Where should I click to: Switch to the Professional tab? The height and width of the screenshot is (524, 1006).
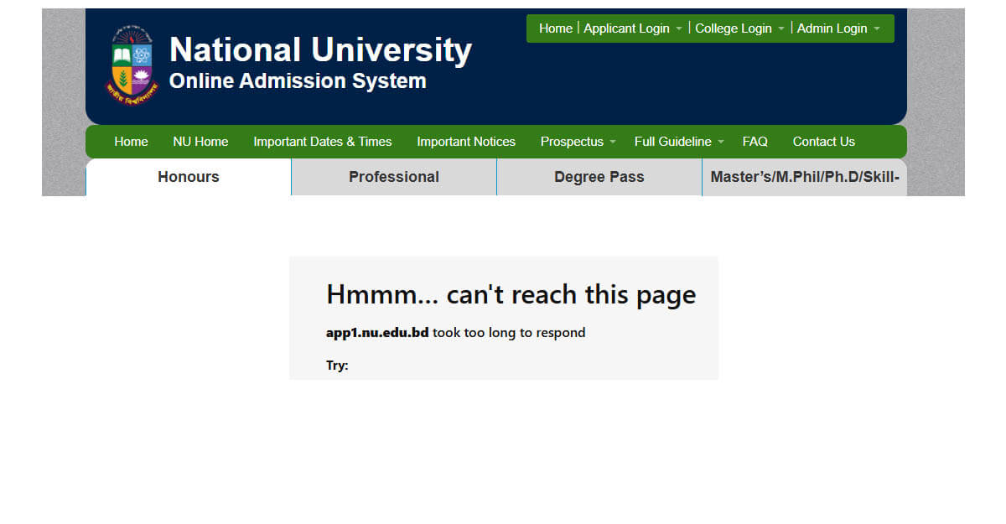click(394, 177)
